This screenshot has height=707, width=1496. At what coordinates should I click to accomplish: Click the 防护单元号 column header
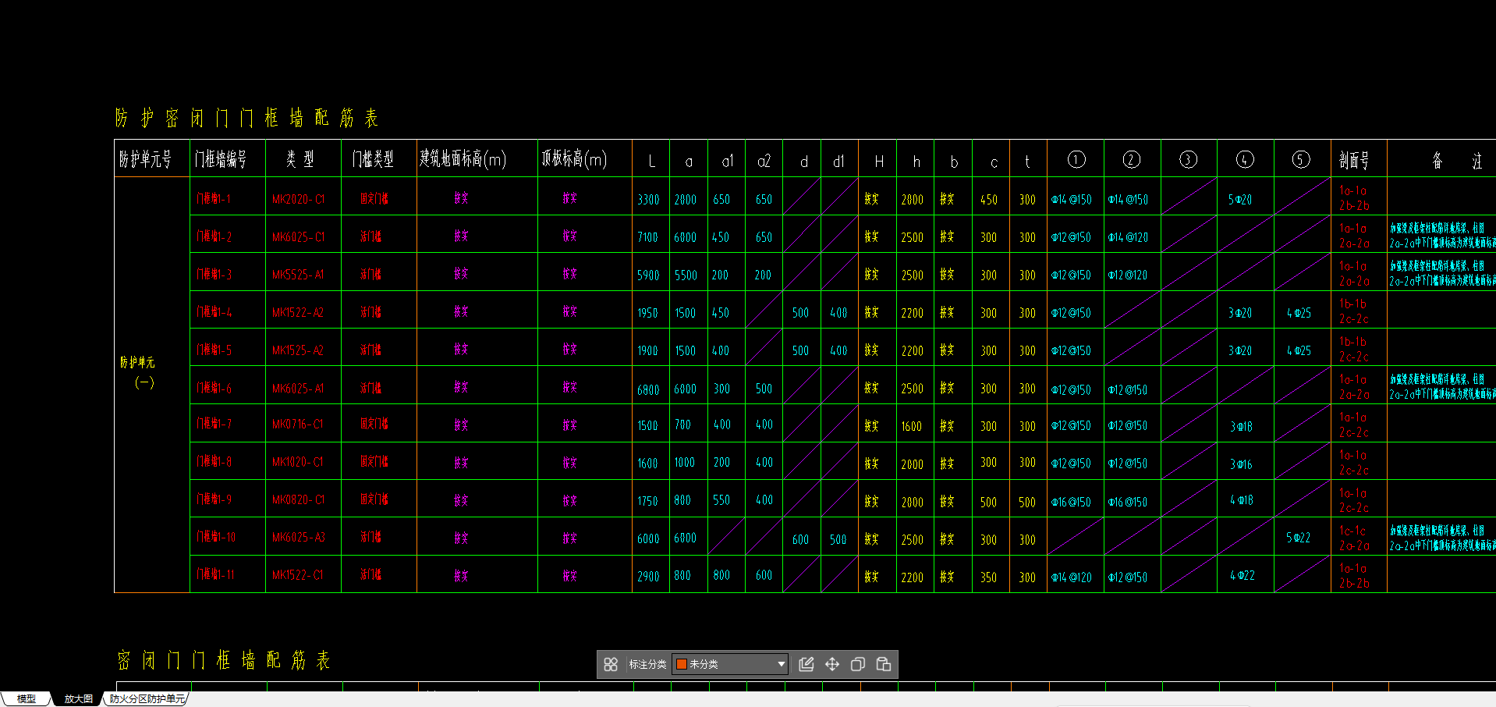[146, 160]
